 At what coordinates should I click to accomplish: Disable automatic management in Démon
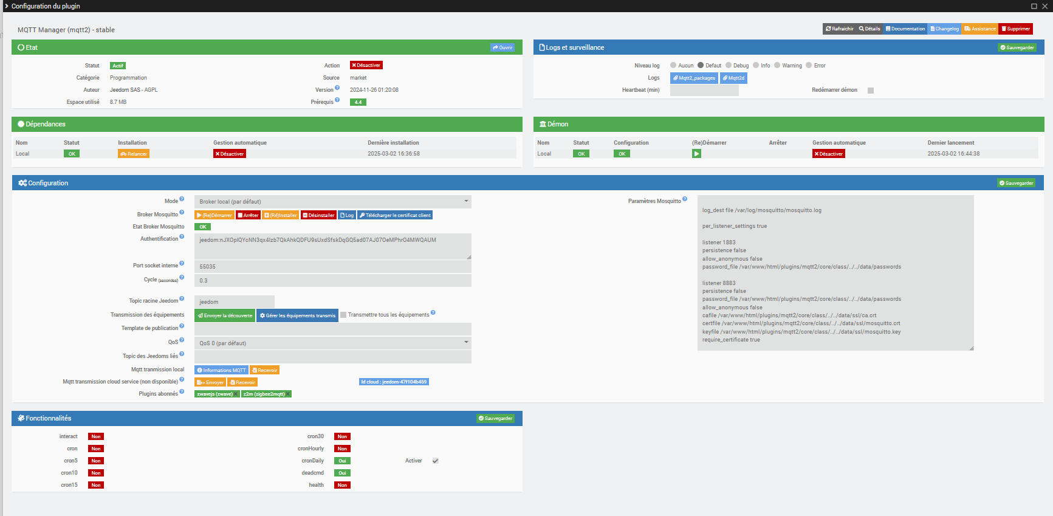(829, 154)
